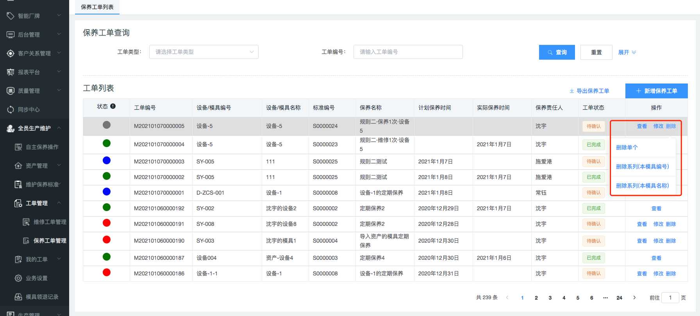
Task: Click the 新增保养工单 button
Action: tap(656, 91)
